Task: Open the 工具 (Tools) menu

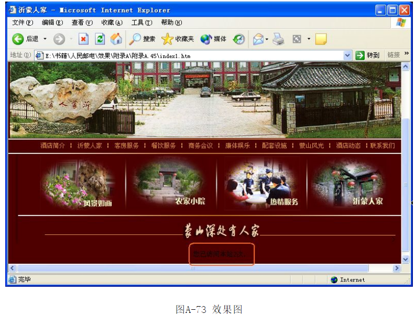Action: point(141,22)
